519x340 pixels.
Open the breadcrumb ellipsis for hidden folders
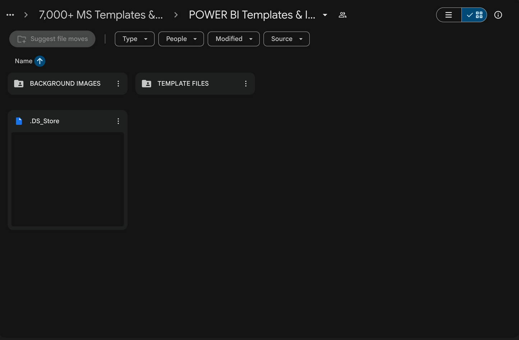10,15
